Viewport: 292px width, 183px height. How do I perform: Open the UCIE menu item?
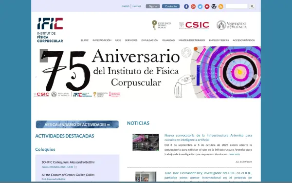pyautogui.click(x=118, y=40)
